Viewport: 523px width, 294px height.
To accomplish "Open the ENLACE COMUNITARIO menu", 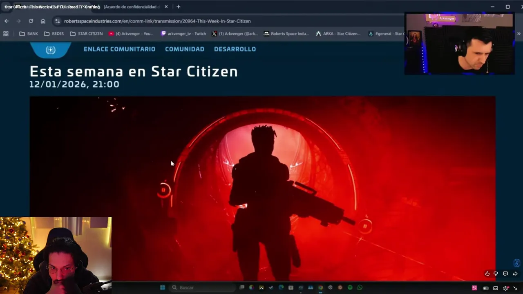I will tap(119, 49).
